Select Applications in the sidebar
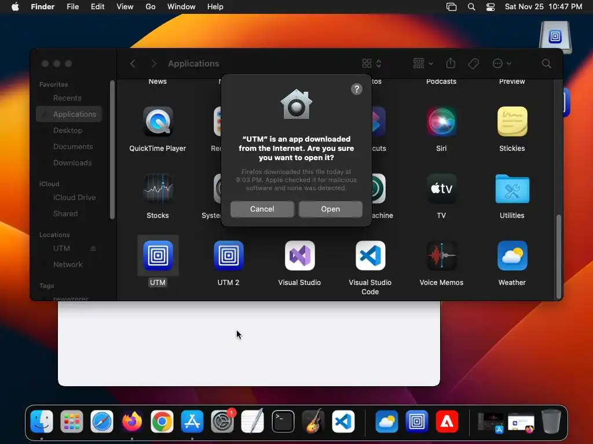This screenshot has height=444, width=593. (x=69, y=114)
